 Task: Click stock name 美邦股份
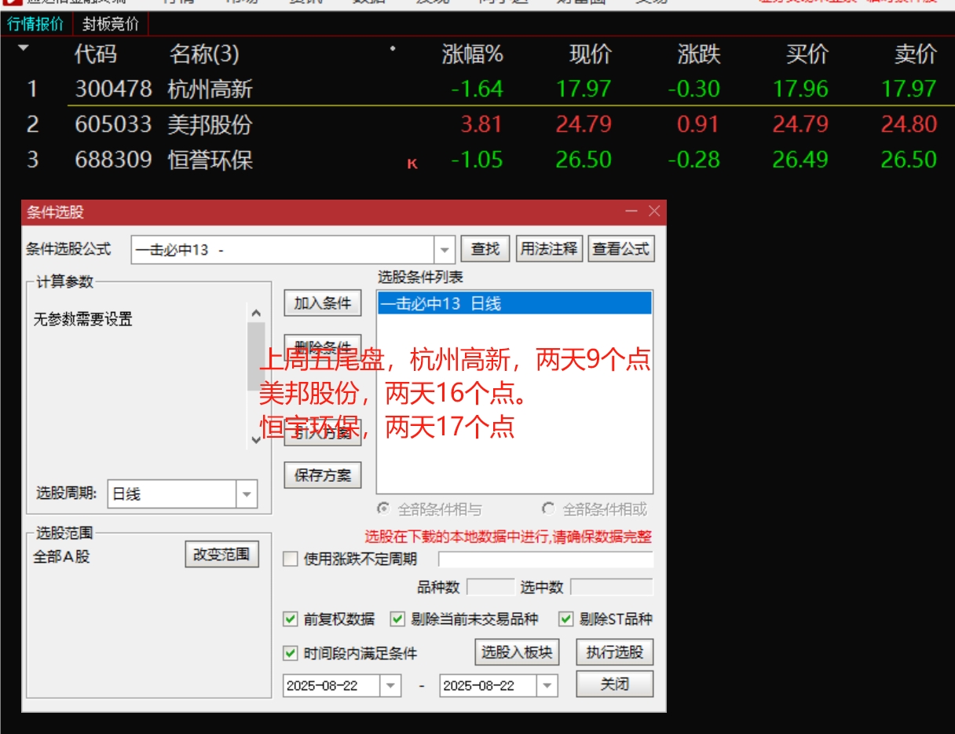point(210,124)
